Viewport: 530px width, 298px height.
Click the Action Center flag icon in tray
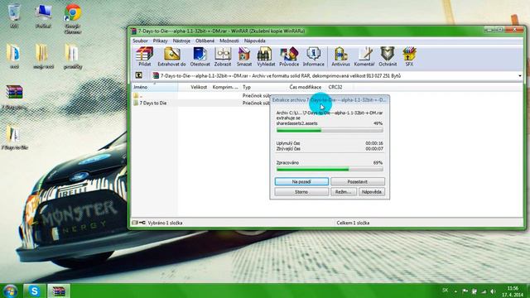(x=465, y=291)
